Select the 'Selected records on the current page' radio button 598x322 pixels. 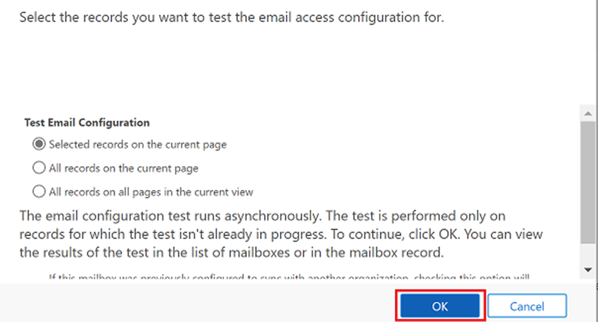[x=38, y=145]
